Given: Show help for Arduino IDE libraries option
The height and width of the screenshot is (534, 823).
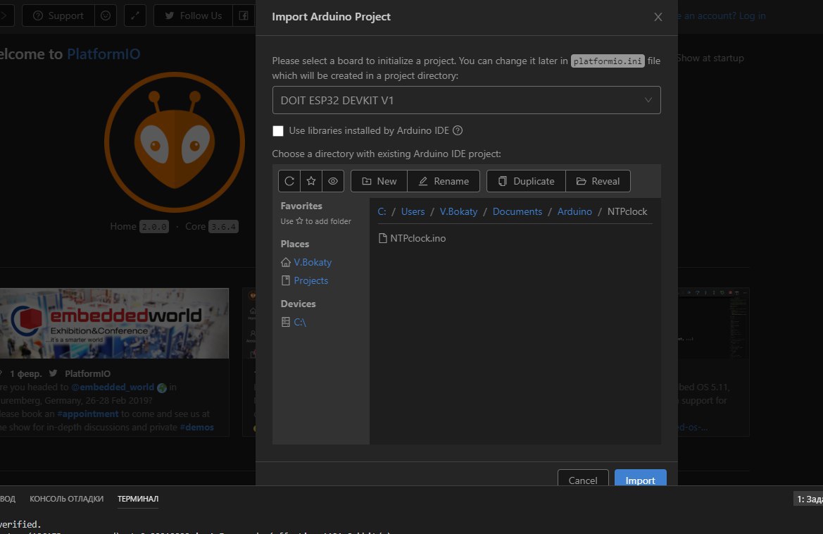Looking at the screenshot, I should point(458,130).
